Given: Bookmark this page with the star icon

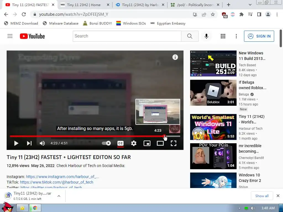Looking at the screenshot, I should 213,14.
